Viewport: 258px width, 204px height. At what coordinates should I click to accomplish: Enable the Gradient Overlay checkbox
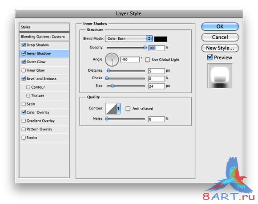(x=24, y=121)
